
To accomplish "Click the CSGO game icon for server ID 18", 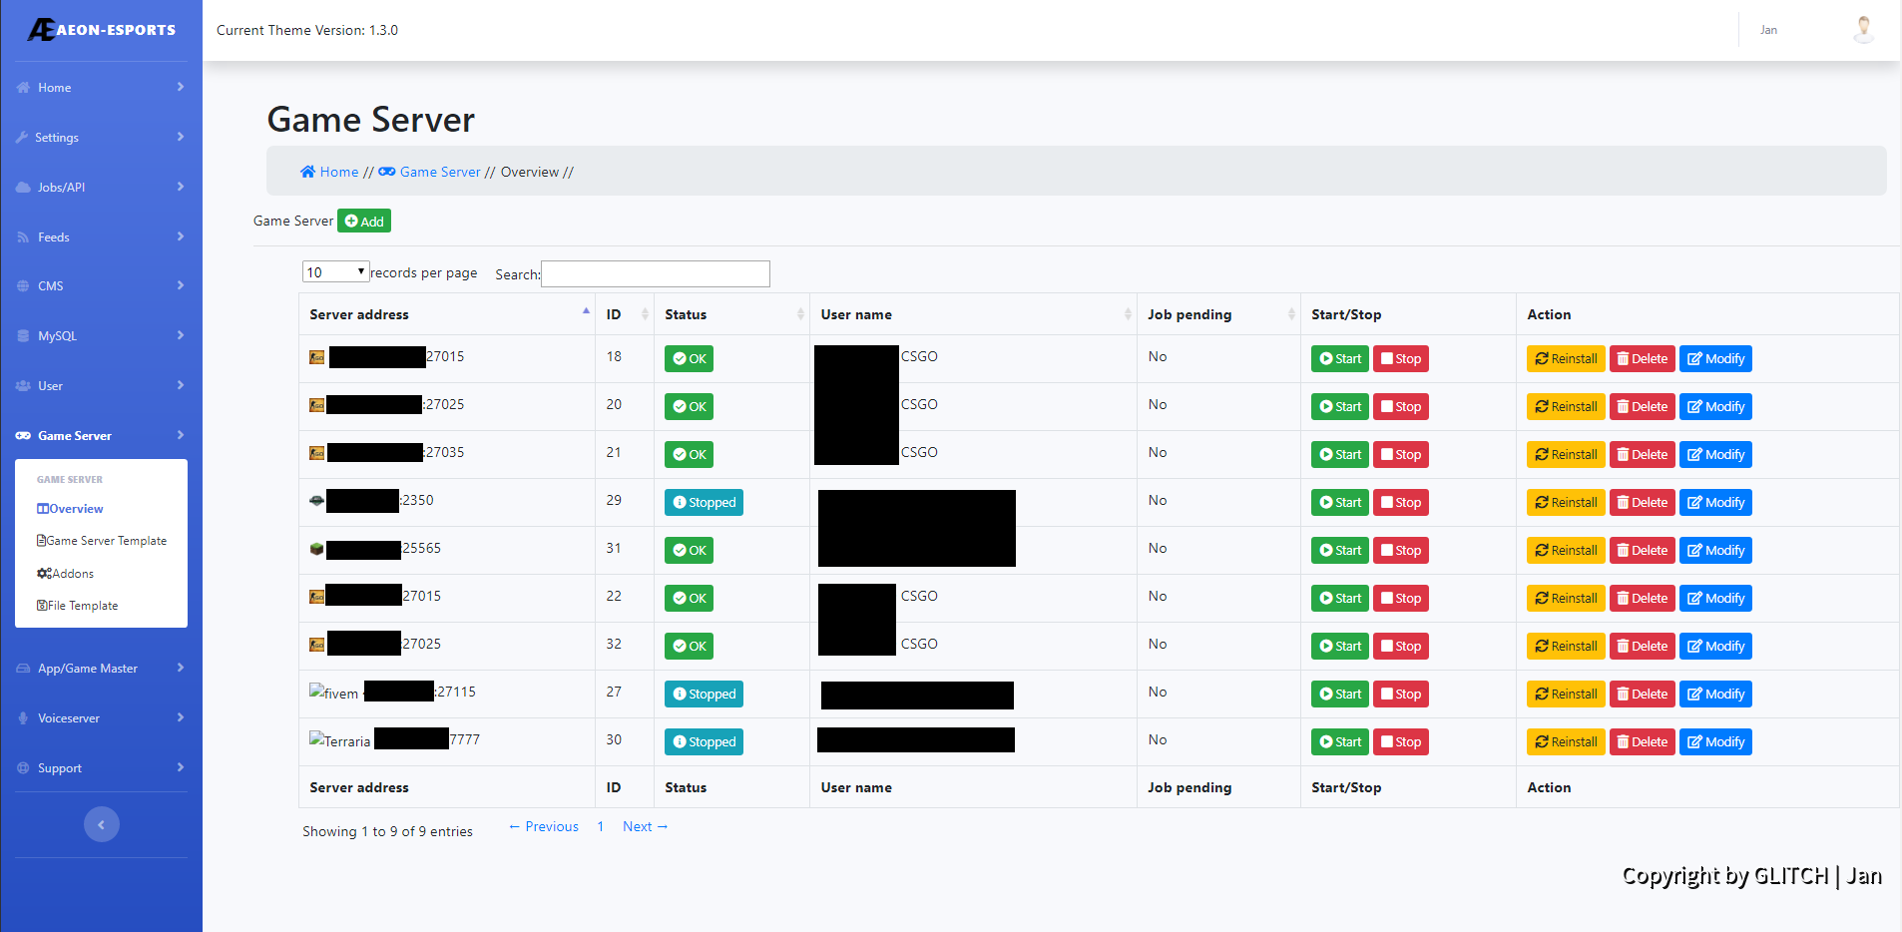I will (x=317, y=357).
